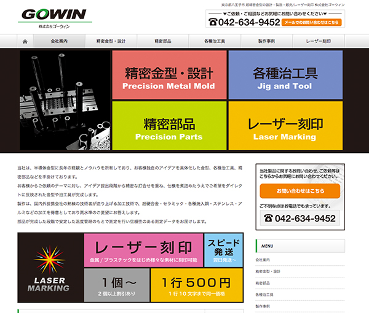Click the sidebar MENU heading

coord(300,246)
